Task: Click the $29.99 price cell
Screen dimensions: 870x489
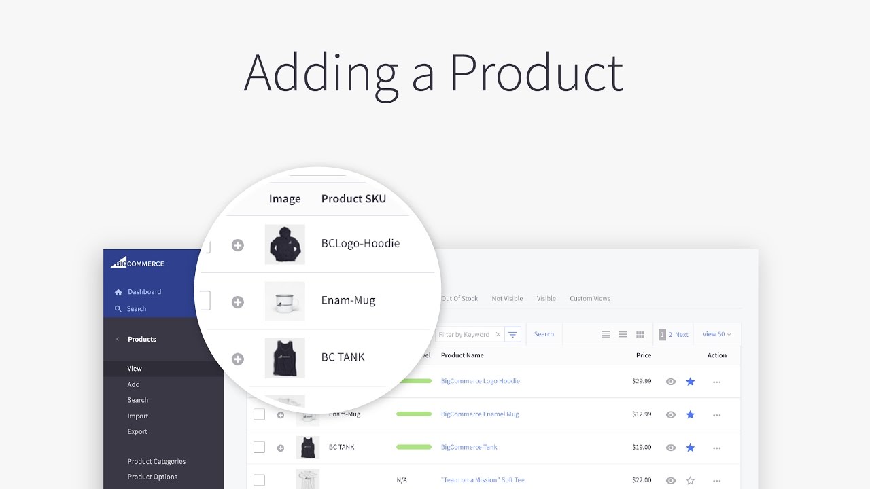Action: [642, 381]
